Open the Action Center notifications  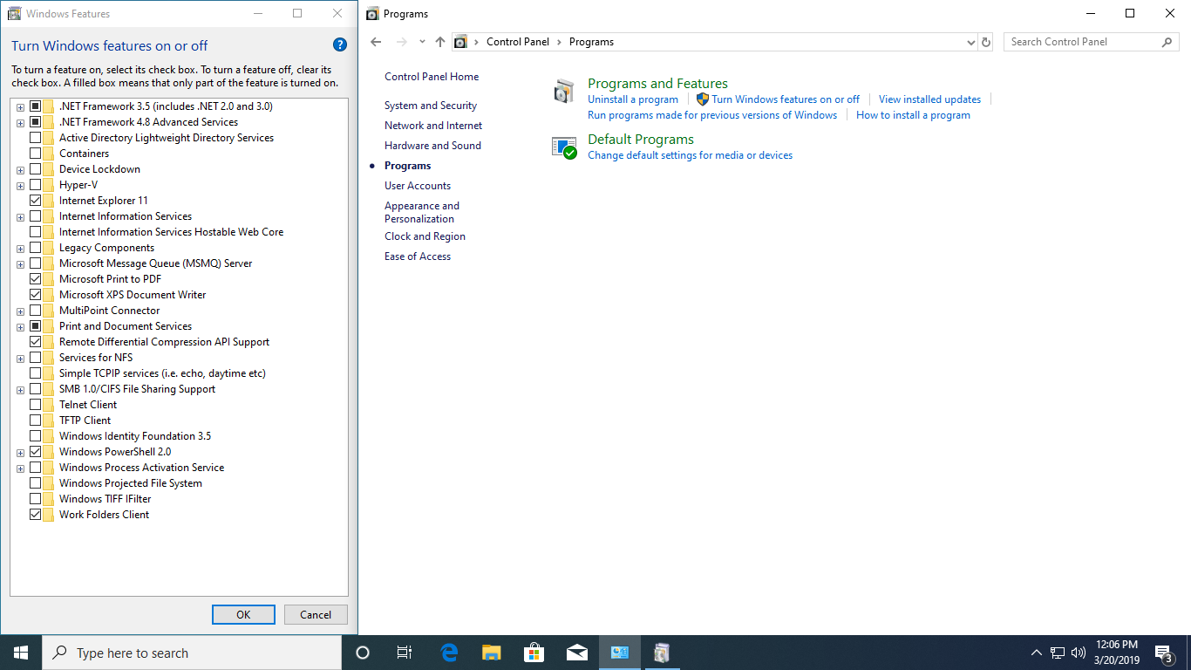tap(1163, 653)
